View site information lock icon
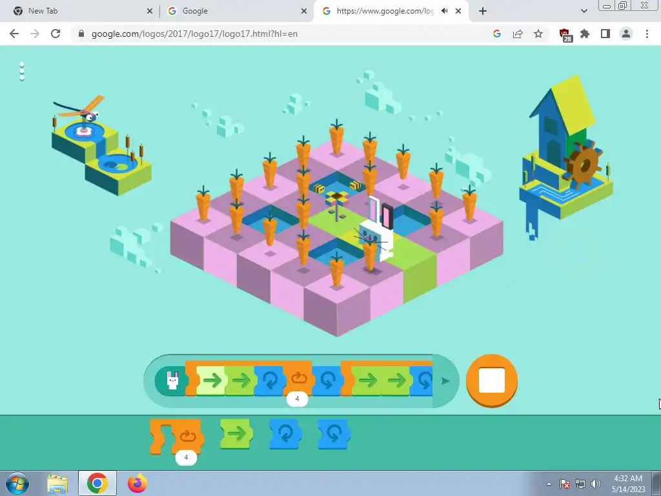The height and width of the screenshot is (496, 661). point(81,34)
